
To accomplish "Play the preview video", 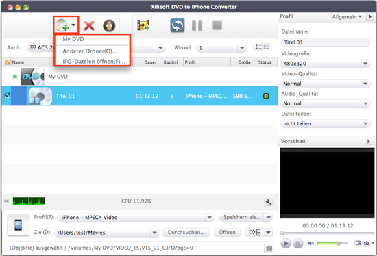I will 286,244.
